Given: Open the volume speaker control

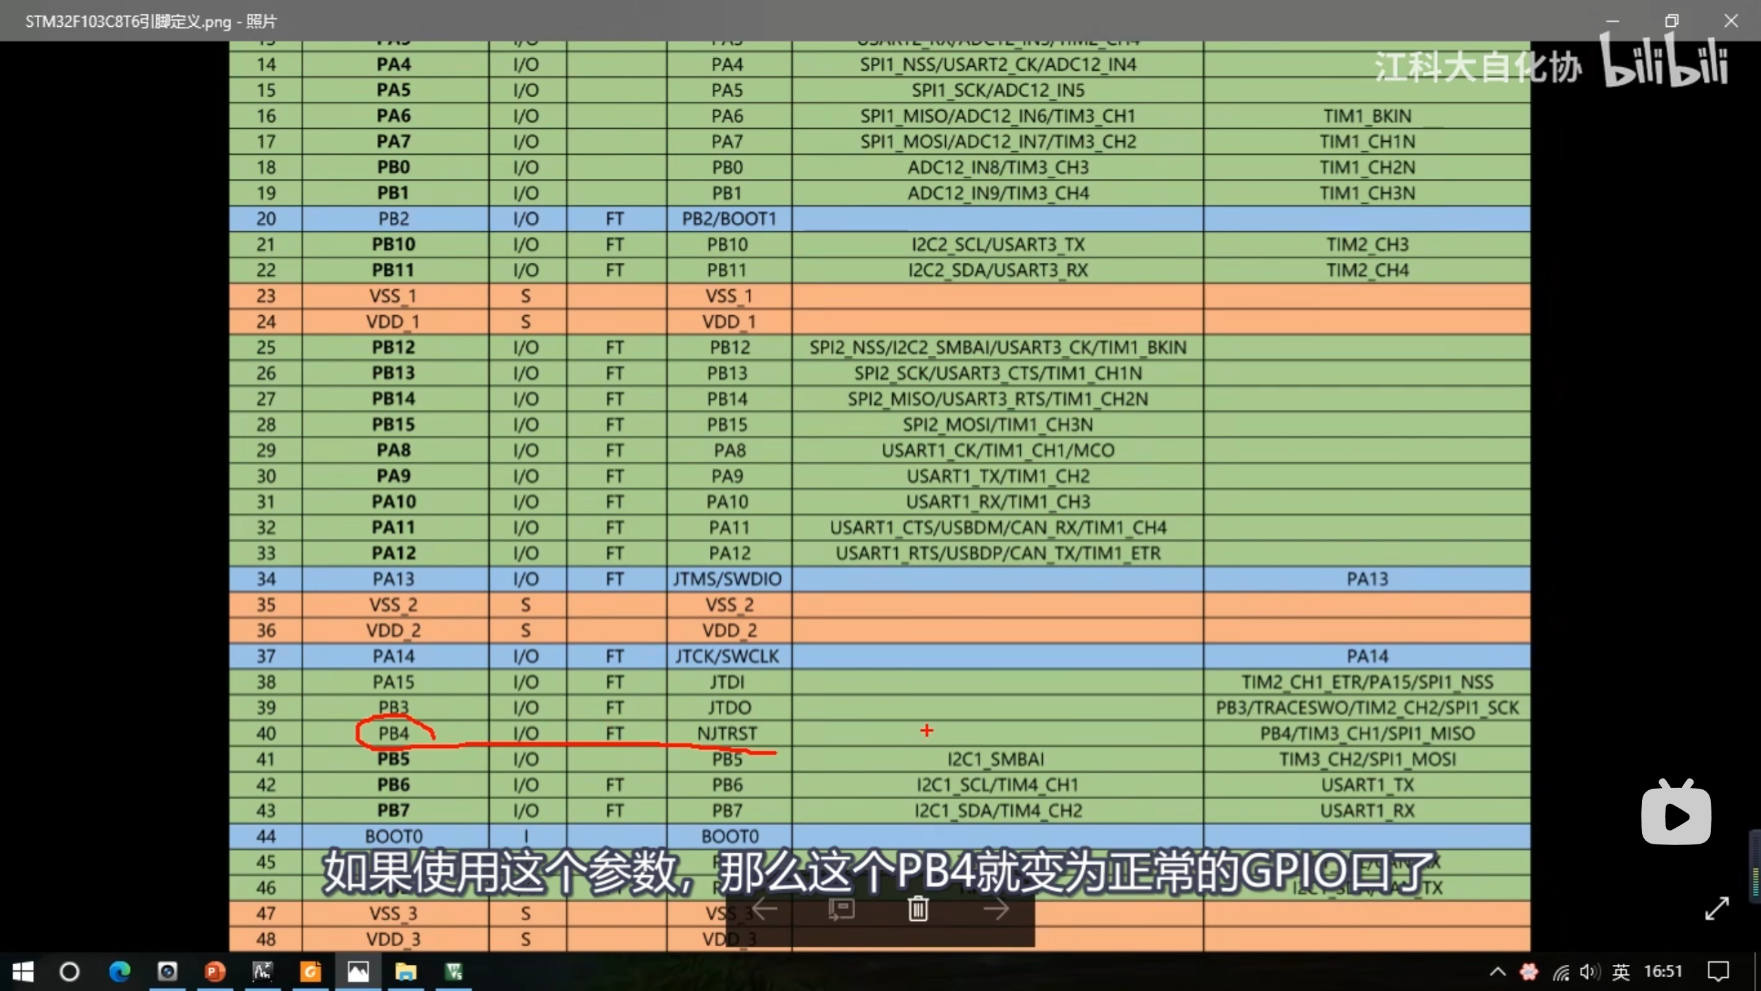Looking at the screenshot, I should click(x=1589, y=972).
